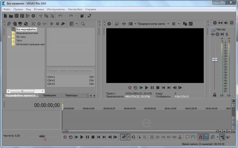238x148 pixels.
Task: Expand the По типу folder node
Action: coord(9,37)
